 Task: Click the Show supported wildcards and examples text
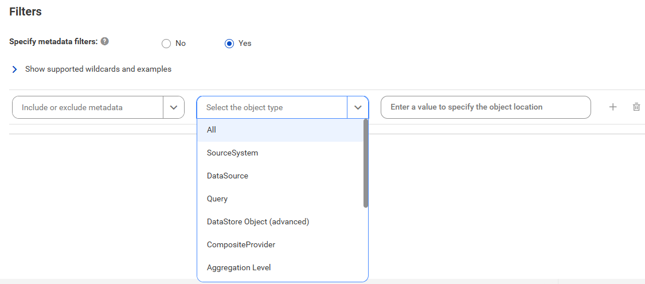coord(98,69)
